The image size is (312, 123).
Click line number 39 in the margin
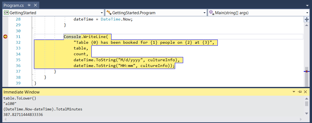pyautogui.click(x=18, y=83)
